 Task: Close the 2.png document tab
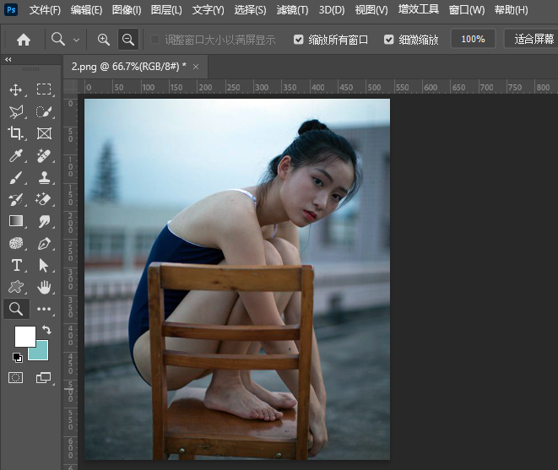point(196,67)
